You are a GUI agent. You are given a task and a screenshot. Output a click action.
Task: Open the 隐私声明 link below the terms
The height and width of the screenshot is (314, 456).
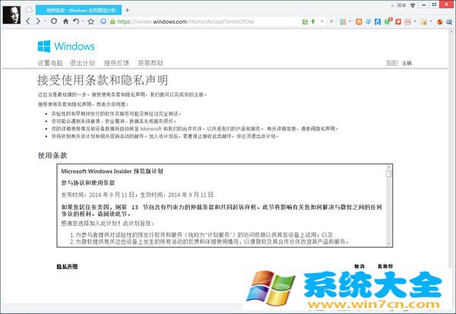(67, 266)
